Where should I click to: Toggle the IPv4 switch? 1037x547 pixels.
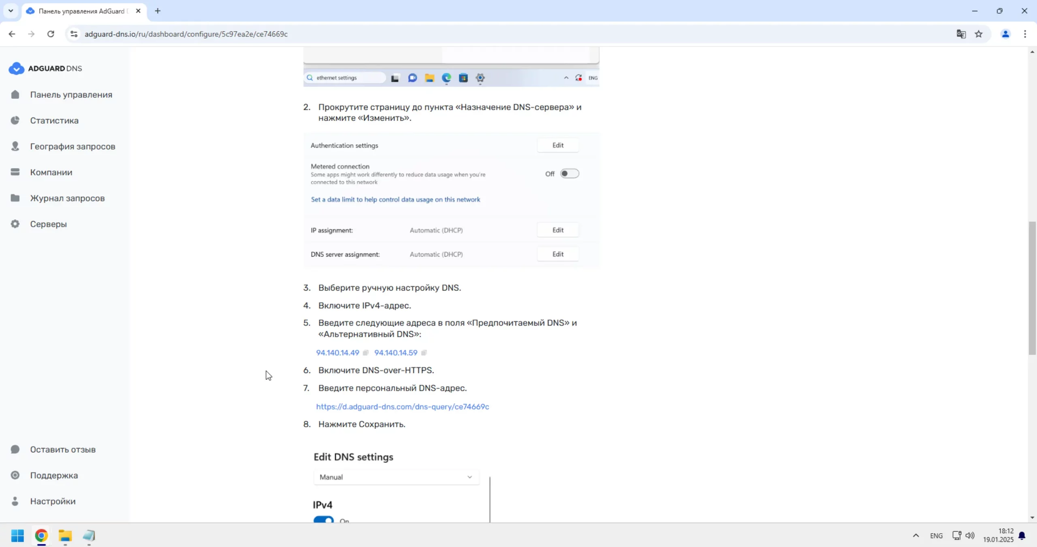[324, 519]
